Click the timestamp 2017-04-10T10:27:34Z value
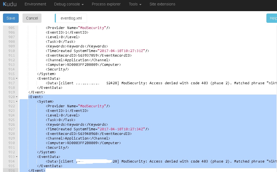The width and height of the screenshot is (277, 172). coord(122,129)
